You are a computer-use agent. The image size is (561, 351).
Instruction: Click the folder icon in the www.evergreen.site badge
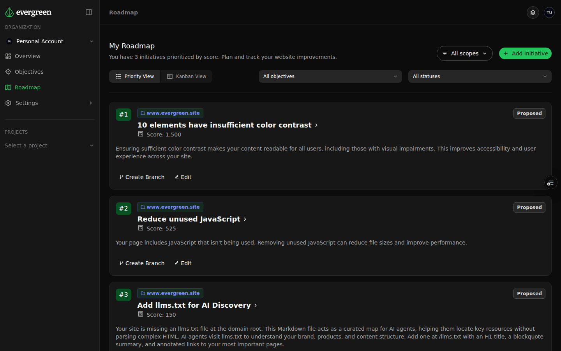pos(143,113)
